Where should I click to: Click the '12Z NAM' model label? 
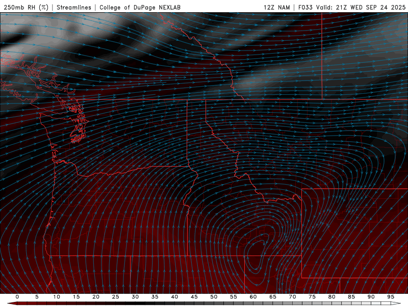click(x=276, y=7)
